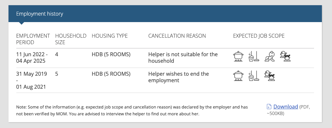Click cleaning bucket and mop icon, 2022 row
Viewport: 332px width, 128px height.
pos(254,56)
